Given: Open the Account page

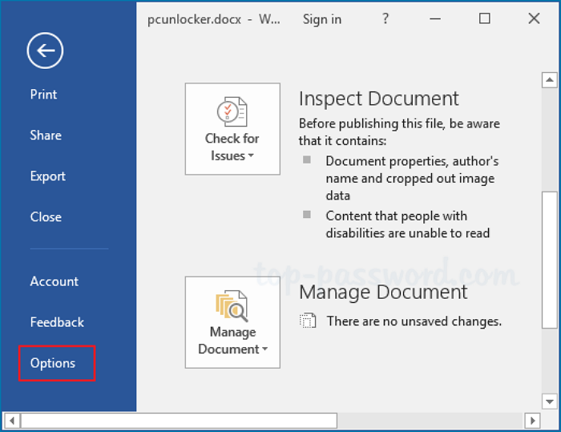Looking at the screenshot, I should pyautogui.click(x=54, y=281).
